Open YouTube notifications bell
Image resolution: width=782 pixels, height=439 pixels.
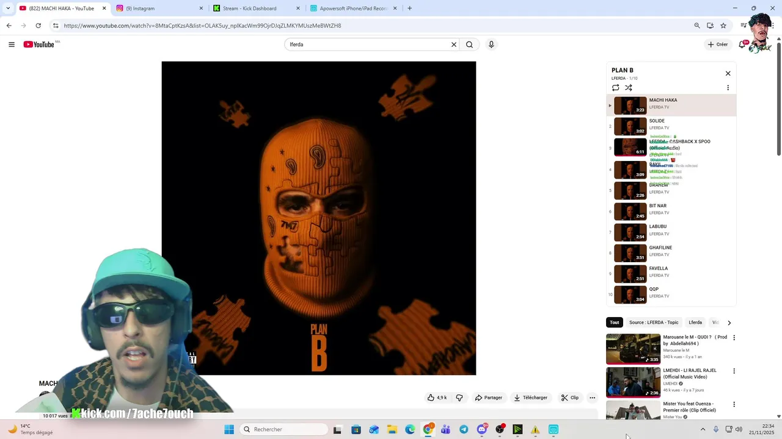(x=742, y=45)
